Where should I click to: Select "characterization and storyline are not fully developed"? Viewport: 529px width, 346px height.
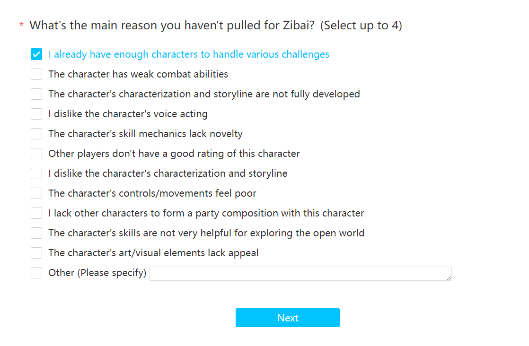[36, 94]
